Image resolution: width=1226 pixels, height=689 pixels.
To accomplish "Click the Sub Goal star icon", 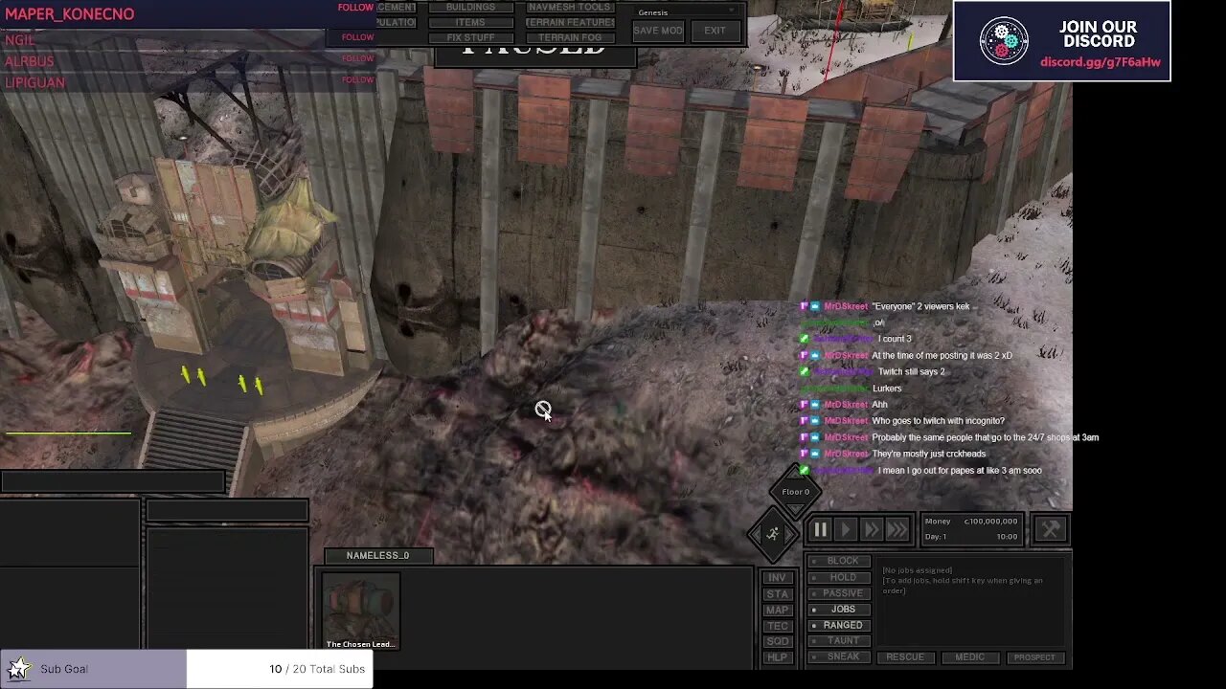I will click(x=17, y=668).
